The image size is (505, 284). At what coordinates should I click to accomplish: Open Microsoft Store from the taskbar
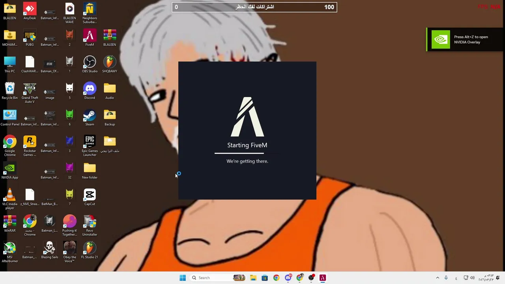(265, 278)
